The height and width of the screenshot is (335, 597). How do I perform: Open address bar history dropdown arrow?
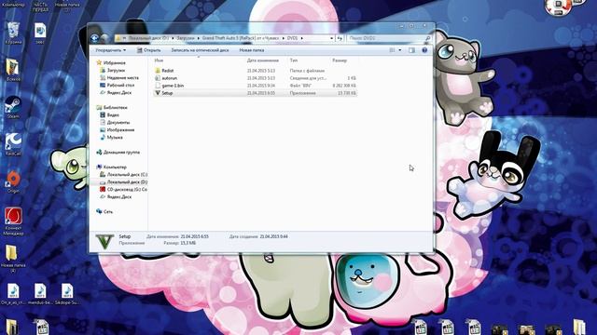point(331,38)
